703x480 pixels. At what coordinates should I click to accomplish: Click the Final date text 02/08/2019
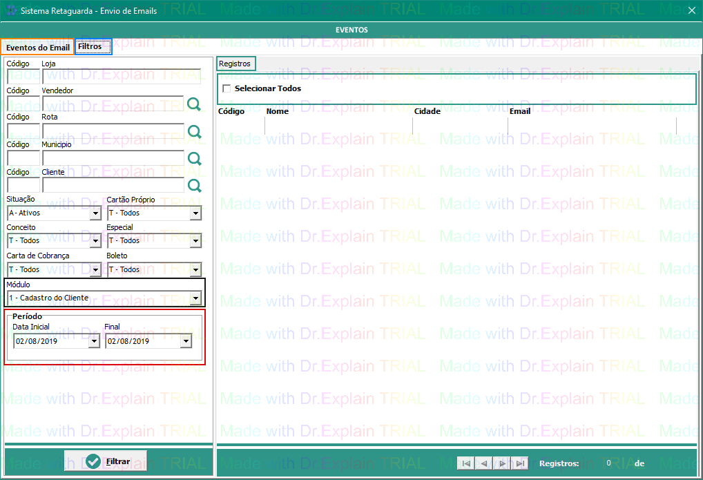tap(128, 341)
